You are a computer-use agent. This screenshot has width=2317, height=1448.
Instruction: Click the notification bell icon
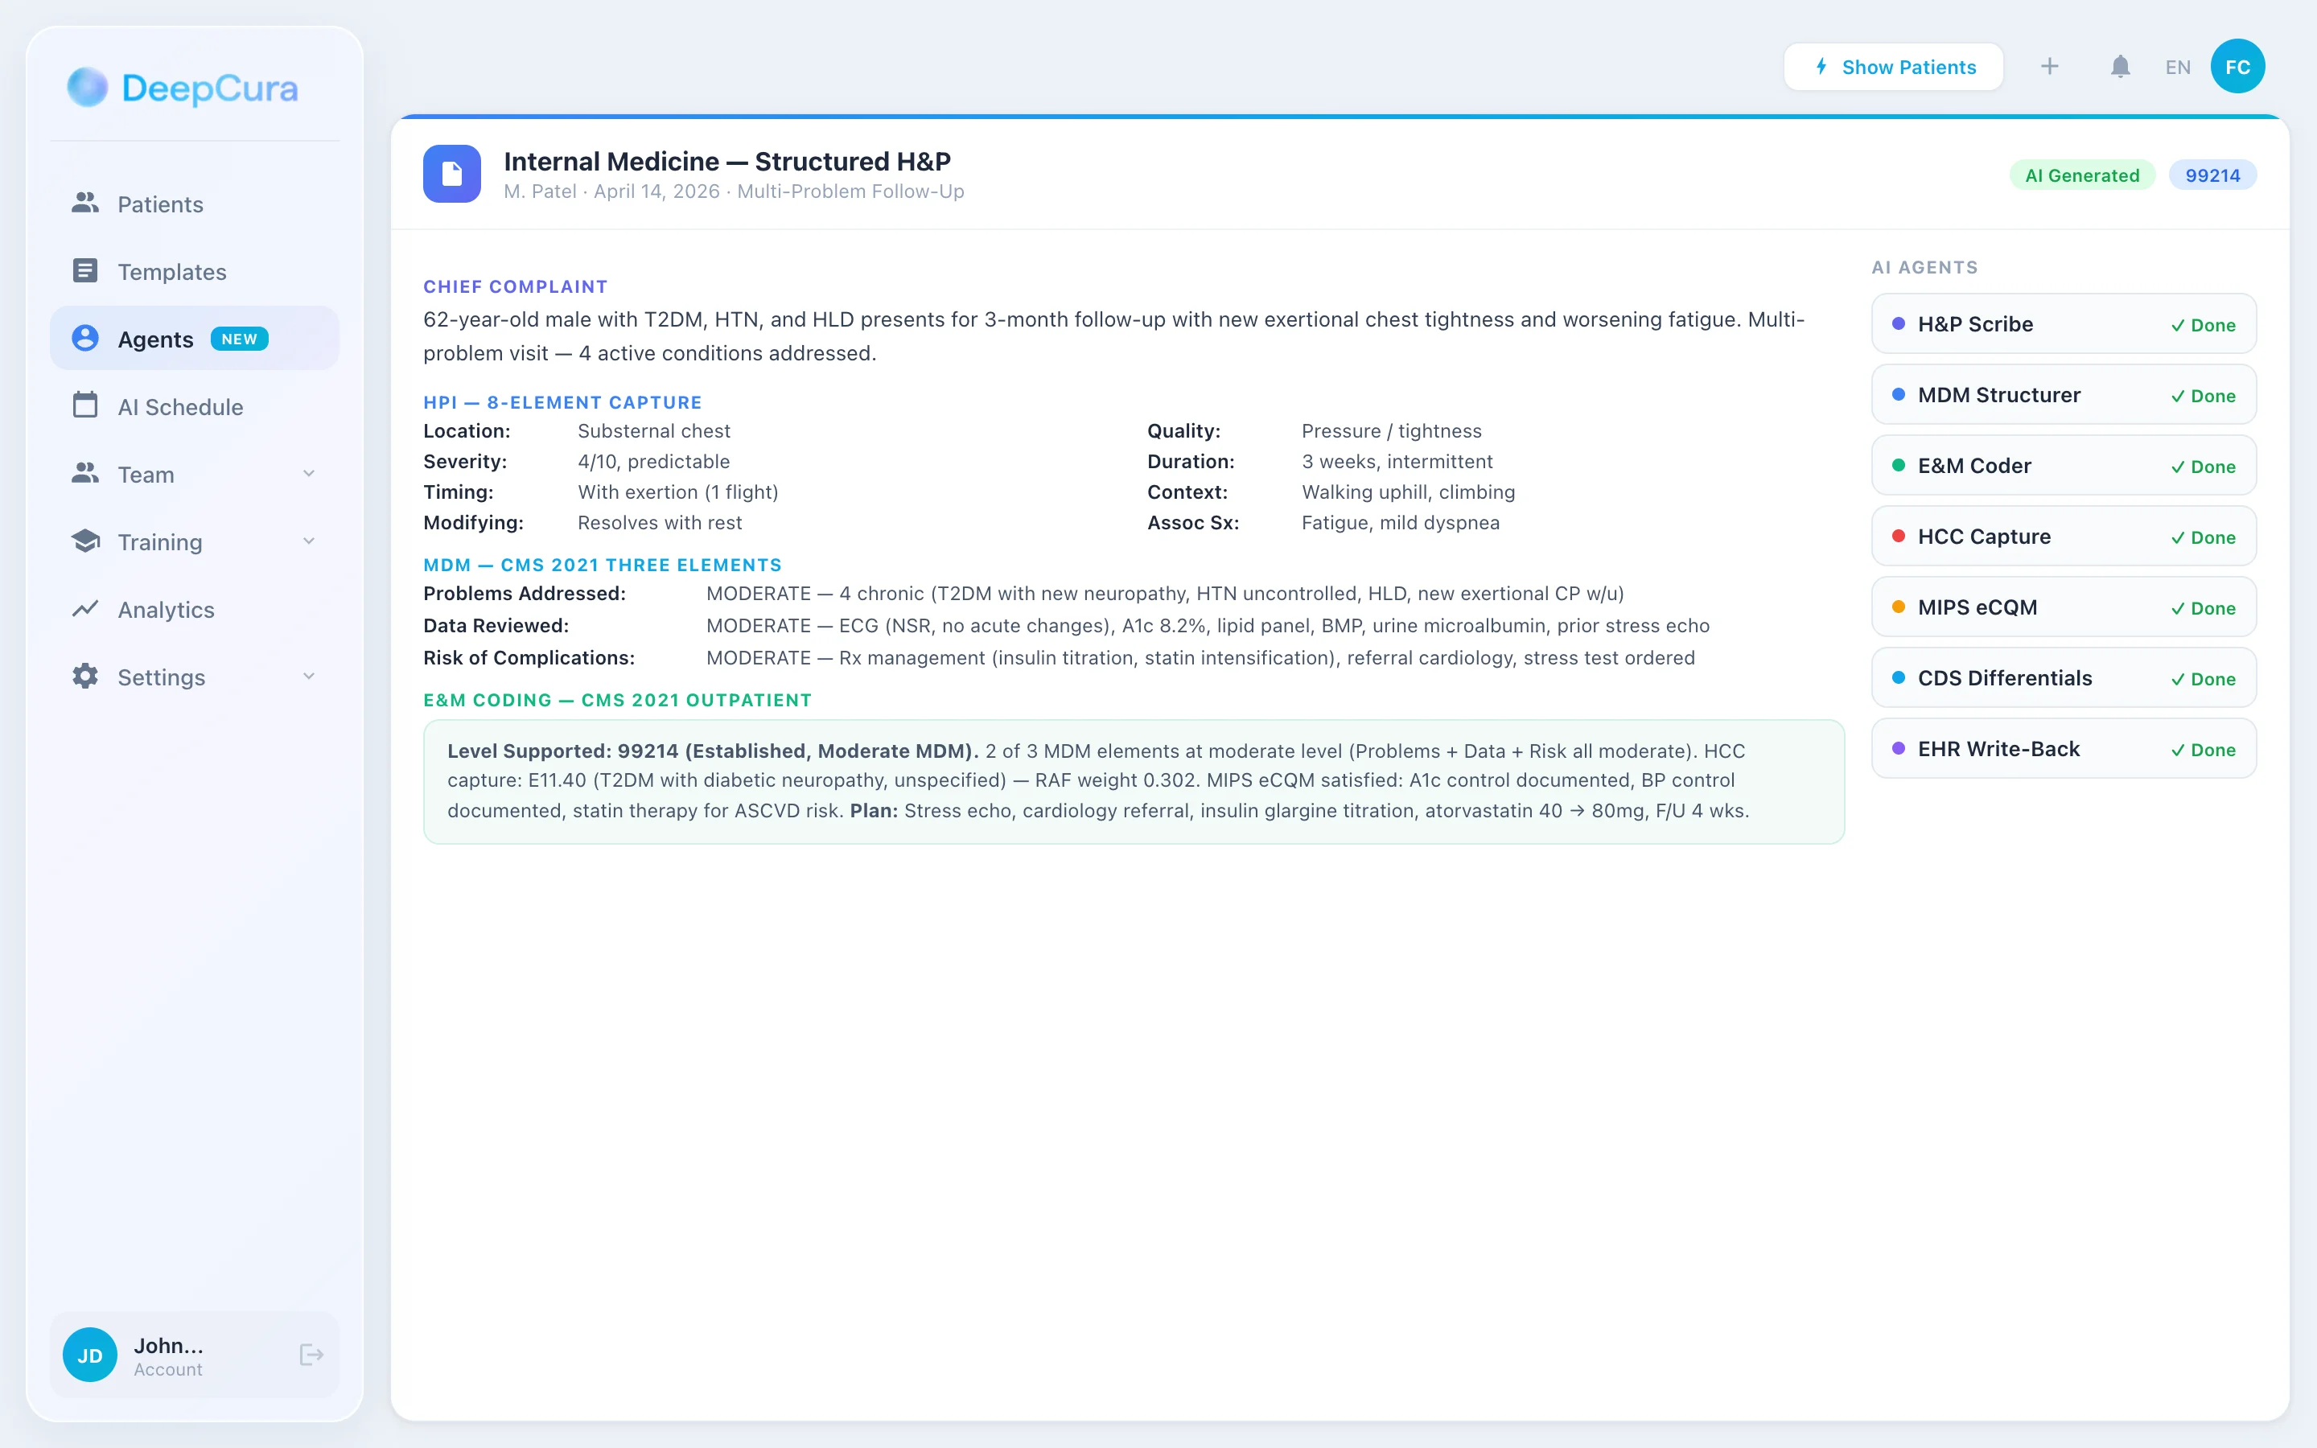point(2120,67)
